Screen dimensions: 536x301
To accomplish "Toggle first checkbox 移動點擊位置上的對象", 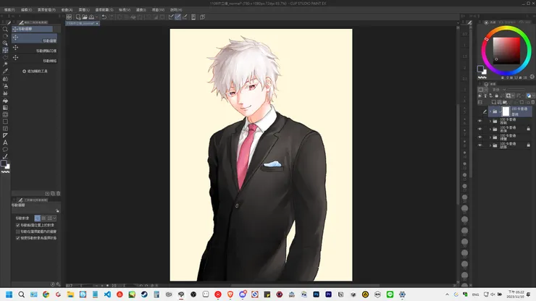I will [18, 225].
